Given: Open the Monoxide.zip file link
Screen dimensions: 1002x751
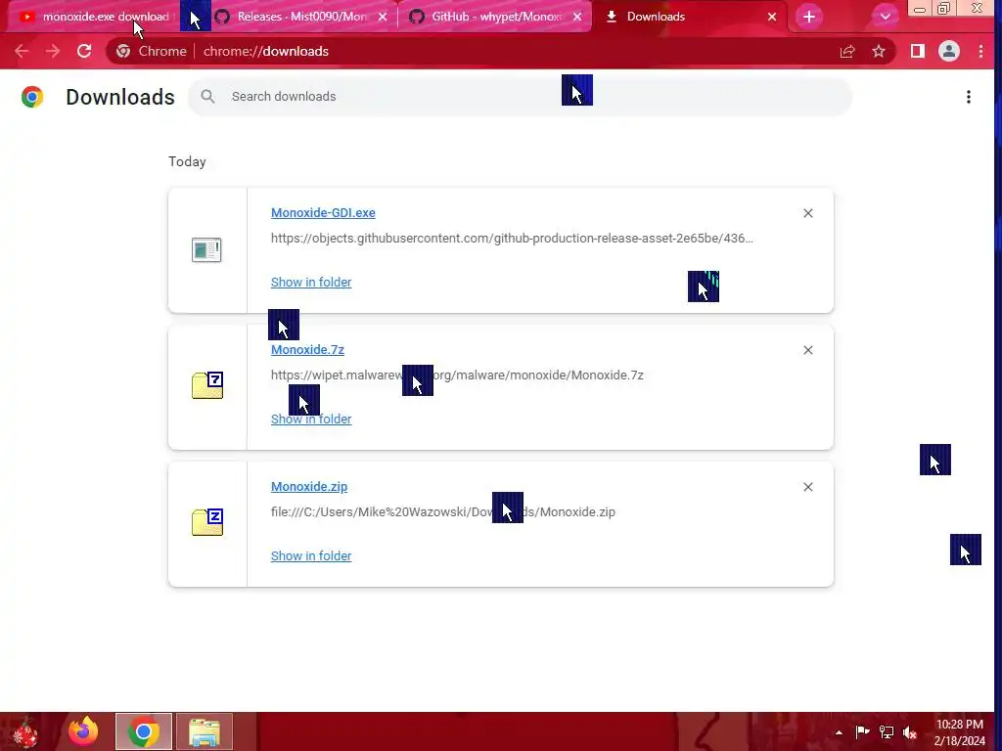Looking at the screenshot, I should pos(309,486).
